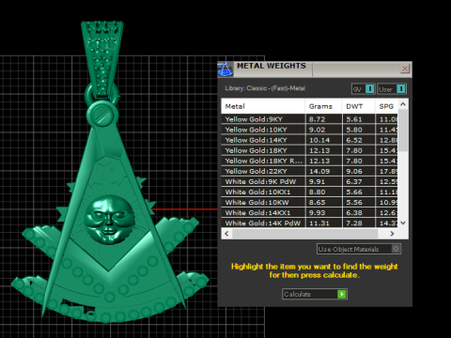Viewport: 451px width, 338px height.
Task: Click the Library: Classic - (Fast)-Metal label
Action: (265, 88)
